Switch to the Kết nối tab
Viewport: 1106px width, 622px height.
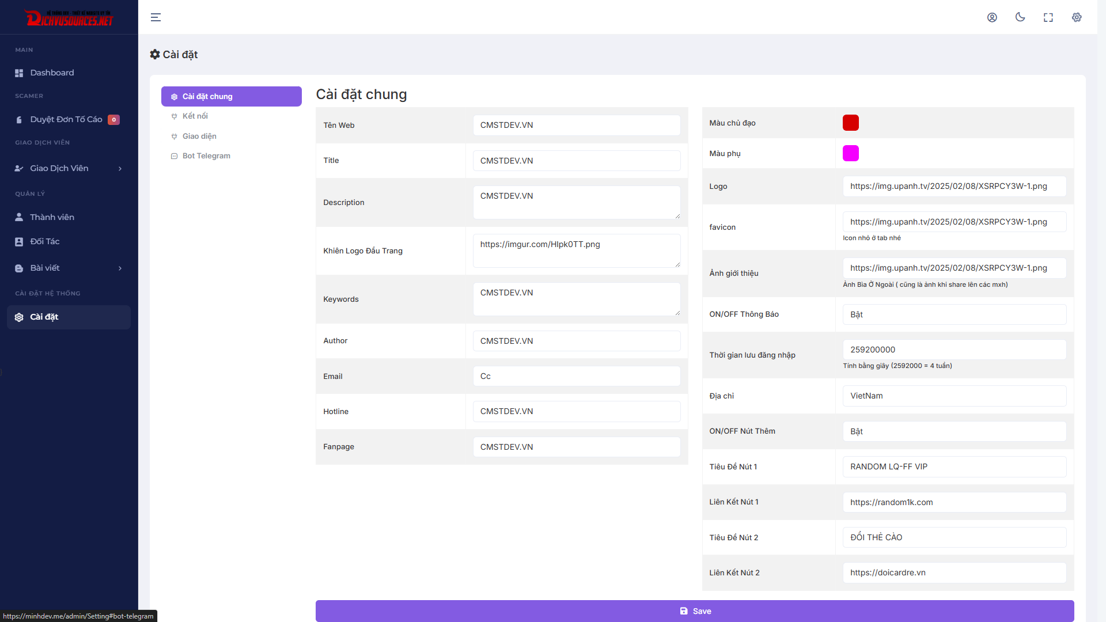click(195, 116)
